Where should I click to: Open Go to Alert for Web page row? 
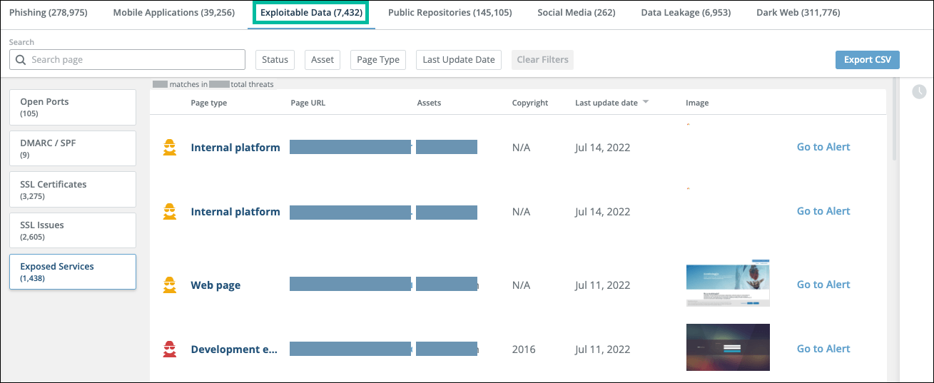[x=823, y=285]
